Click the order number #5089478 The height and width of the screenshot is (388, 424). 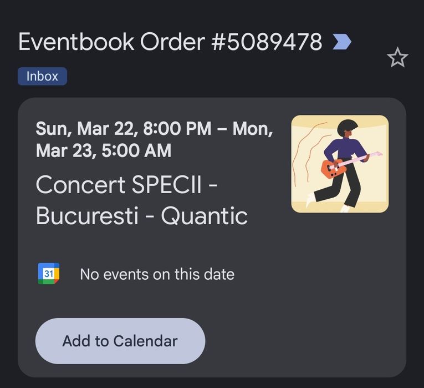tap(267, 42)
